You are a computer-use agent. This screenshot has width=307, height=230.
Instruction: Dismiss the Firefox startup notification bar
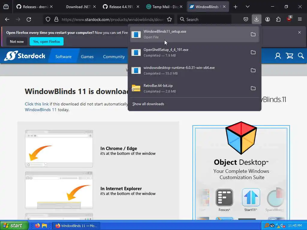click(300, 32)
